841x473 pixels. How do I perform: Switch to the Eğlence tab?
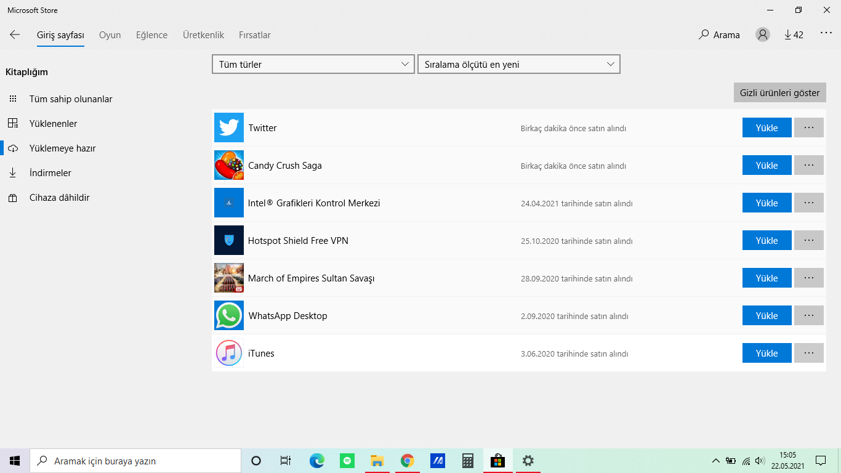tap(152, 35)
